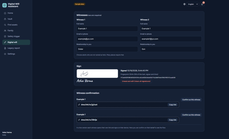This screenshot has width=229, height=139.
Task: Click the Asha Verma cursive signature name
Action: click(85, 81)
